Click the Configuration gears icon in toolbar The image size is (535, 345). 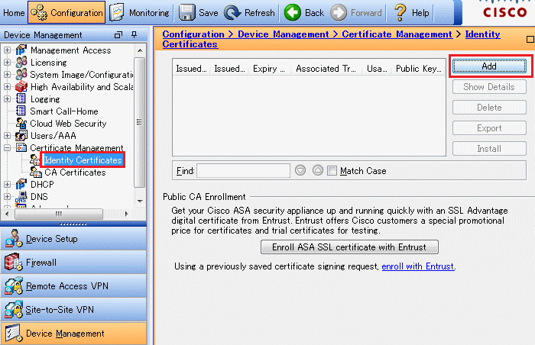pyautogui.click(x=39, y=13)
